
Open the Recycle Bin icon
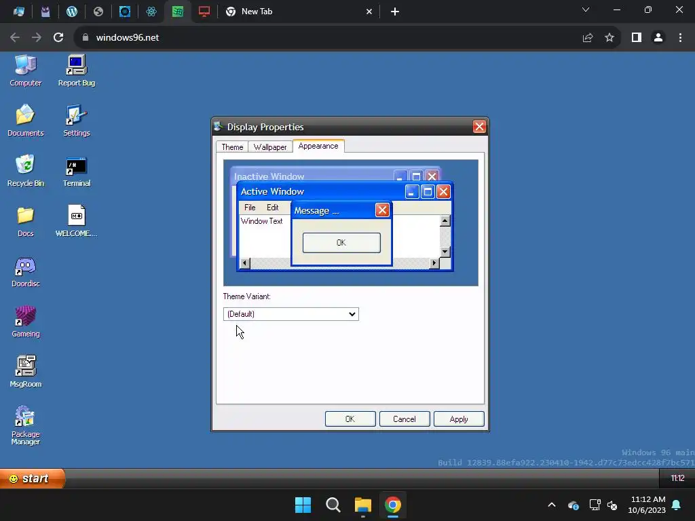point(25,170)
